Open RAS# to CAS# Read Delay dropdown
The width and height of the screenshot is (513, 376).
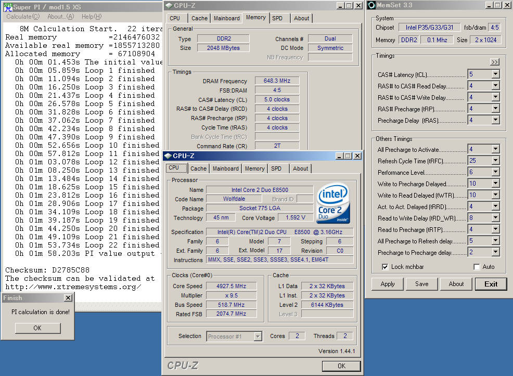[x=496, y=86]
